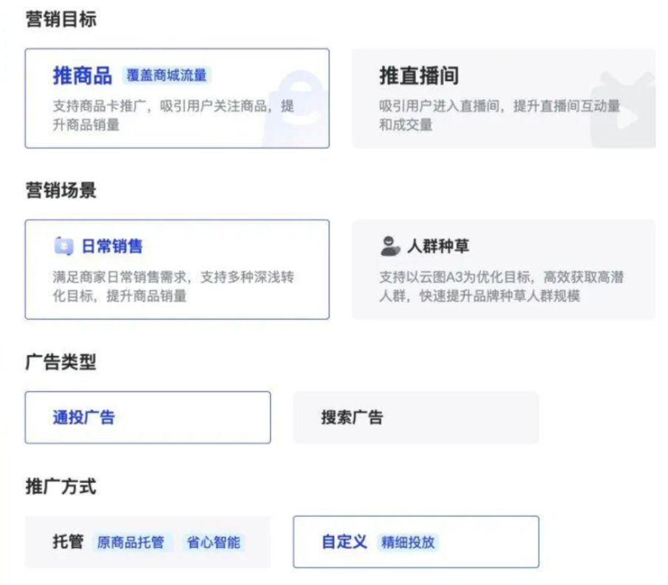This screenshot has width=668, height=585.
Task: Click the video play graphic in 推直播间 card
Action: (x=628, y=107)
